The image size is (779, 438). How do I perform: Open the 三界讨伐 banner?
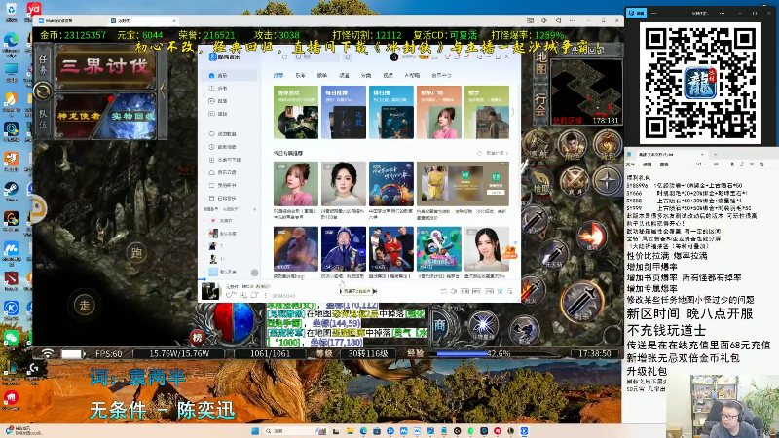coord(104,66)
